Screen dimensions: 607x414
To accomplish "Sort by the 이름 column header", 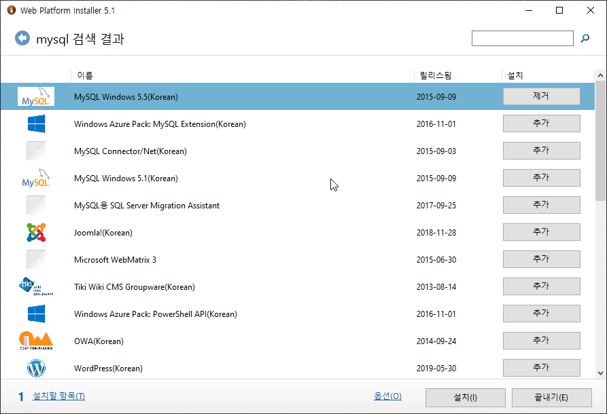I will [85, 75].
